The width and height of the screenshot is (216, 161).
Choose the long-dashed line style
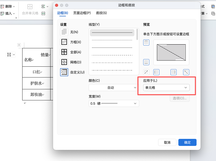(x=112, y=55)
